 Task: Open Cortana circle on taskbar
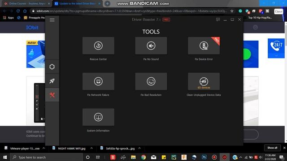pos(88,157)
